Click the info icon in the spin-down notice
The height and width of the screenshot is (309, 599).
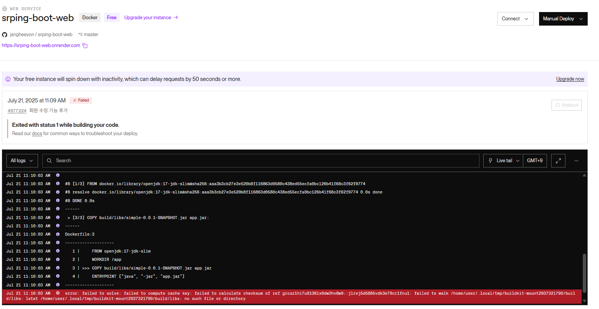click(8, 79)
